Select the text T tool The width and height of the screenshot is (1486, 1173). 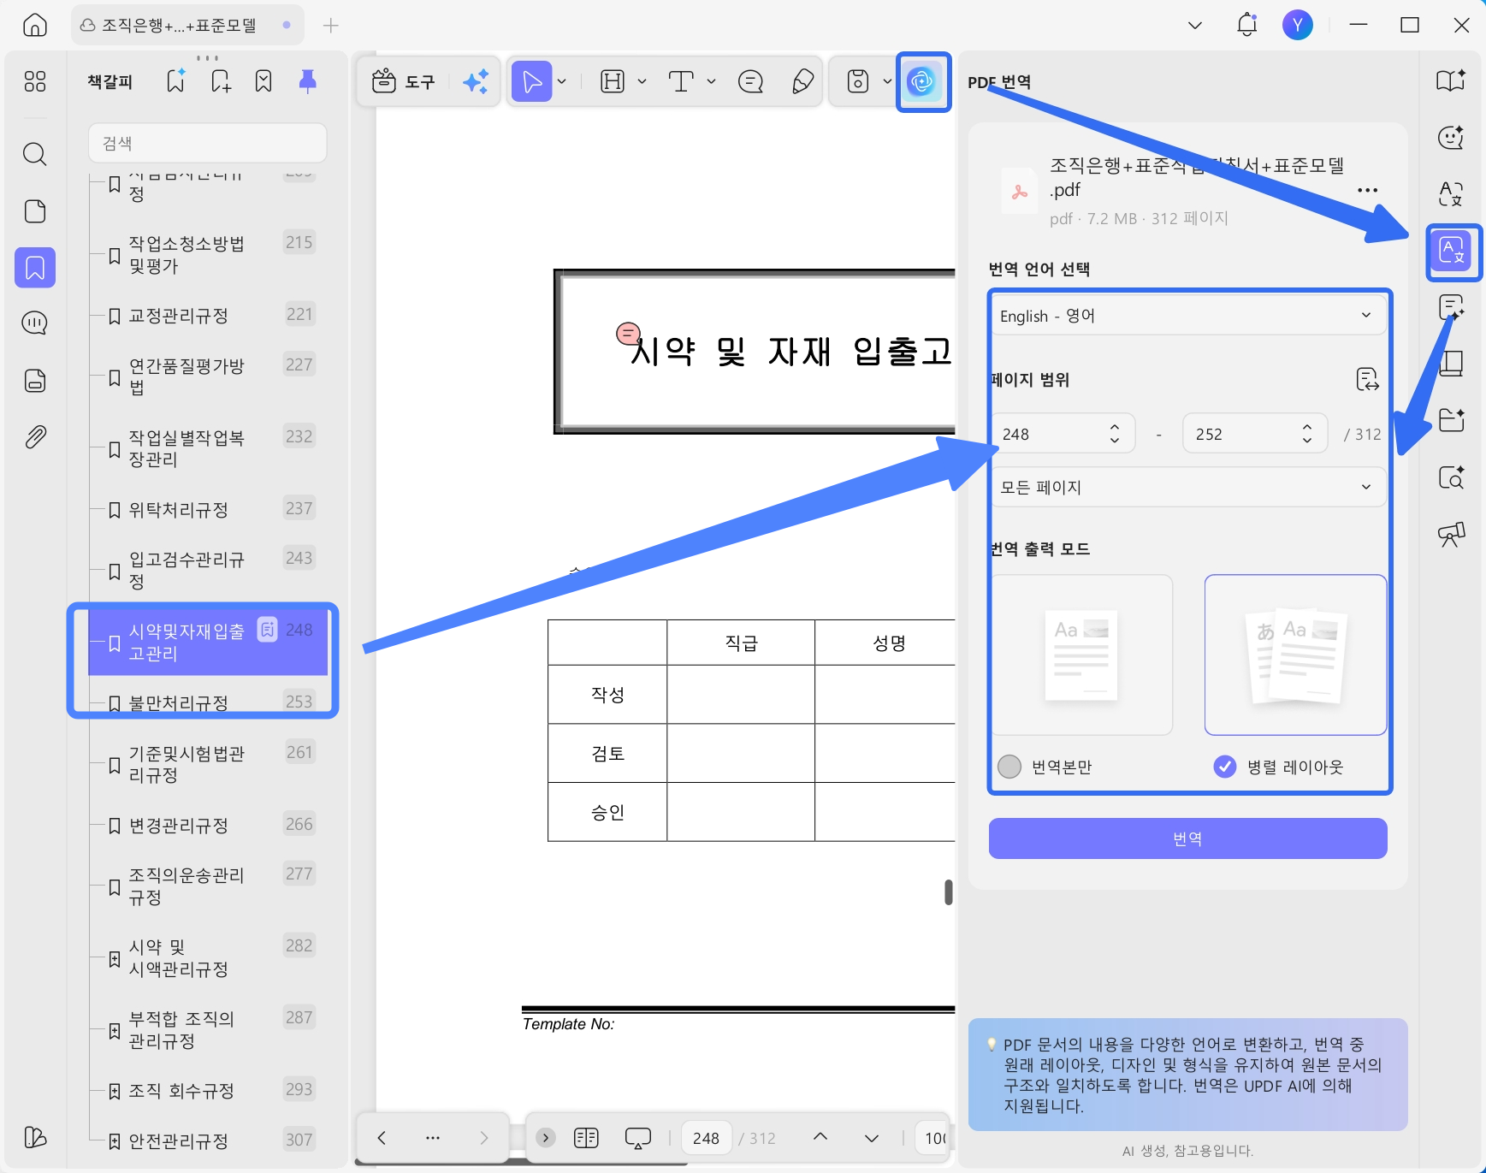point(681,81)
